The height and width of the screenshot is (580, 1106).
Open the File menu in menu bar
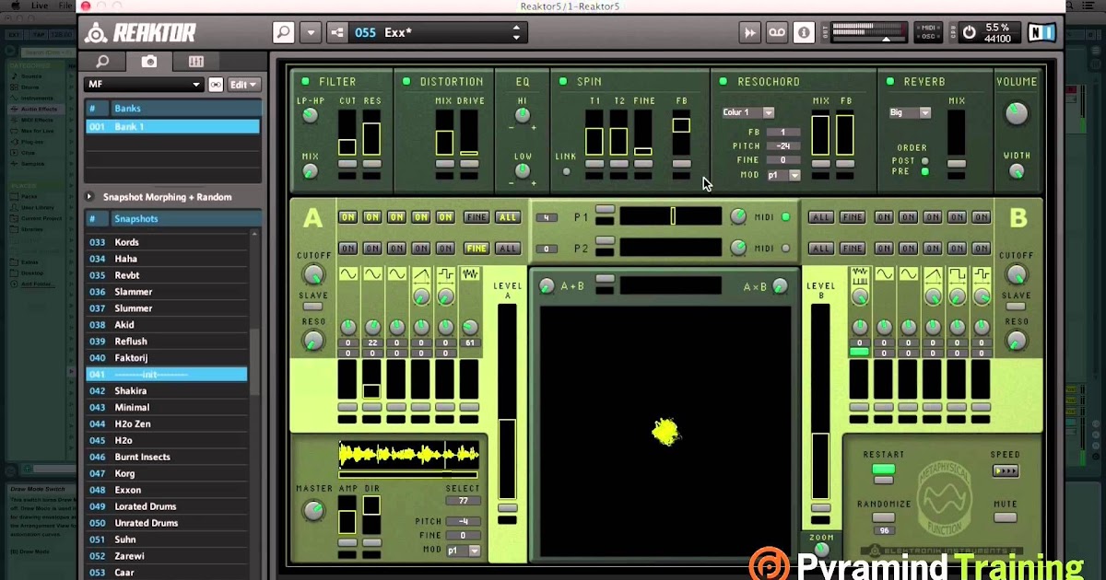tap(65, 6)
